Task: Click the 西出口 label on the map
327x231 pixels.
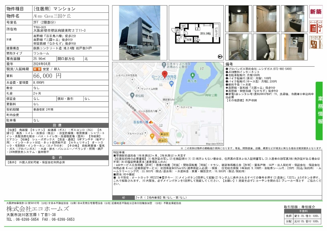Action: point(163,141)
